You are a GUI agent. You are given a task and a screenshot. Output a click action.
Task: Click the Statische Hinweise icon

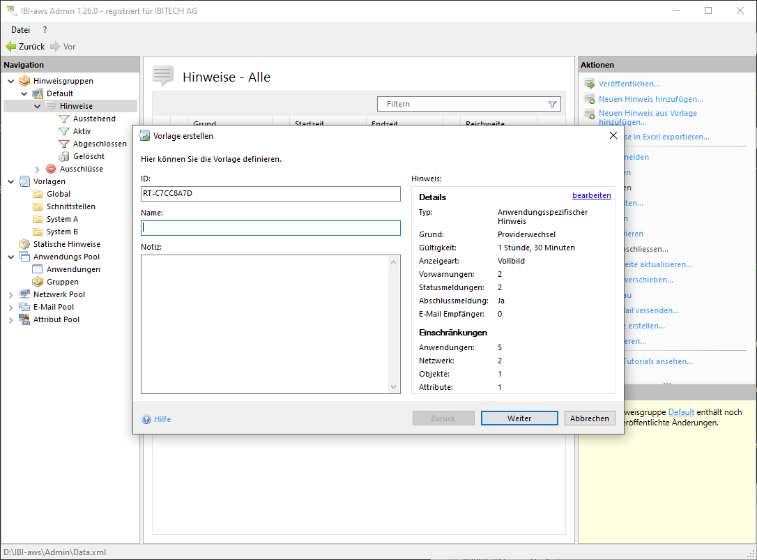tap(25, 244)
